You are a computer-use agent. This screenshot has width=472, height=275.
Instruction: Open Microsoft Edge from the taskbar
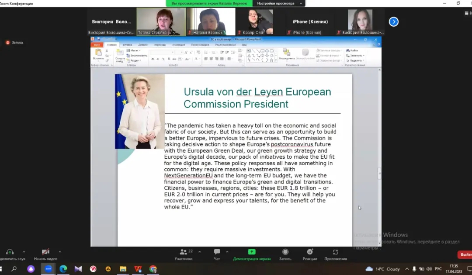pos(63,269)
